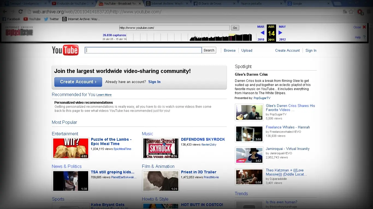Image resolution: width=373 pixels, height=209 pixels.
Task: Open the Browse link
Action: [230, 50]
